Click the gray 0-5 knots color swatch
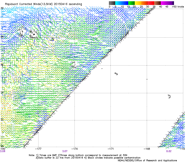Screen dimensions: 185x162 pos(112,3)
